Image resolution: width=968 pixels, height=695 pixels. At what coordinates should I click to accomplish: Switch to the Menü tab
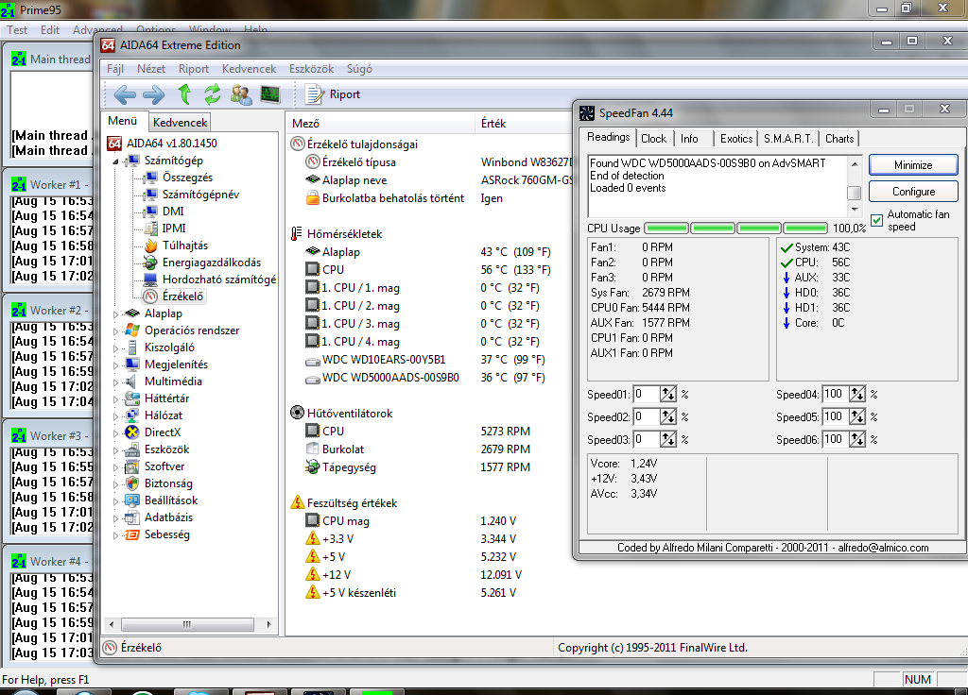point(122,121)
